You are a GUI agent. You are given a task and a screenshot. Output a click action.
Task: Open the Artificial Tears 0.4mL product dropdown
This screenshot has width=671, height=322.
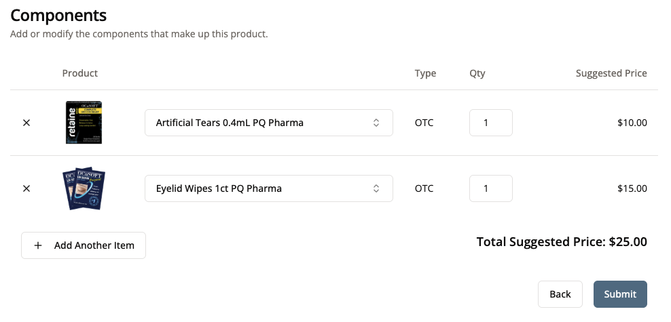coord(268,123)
